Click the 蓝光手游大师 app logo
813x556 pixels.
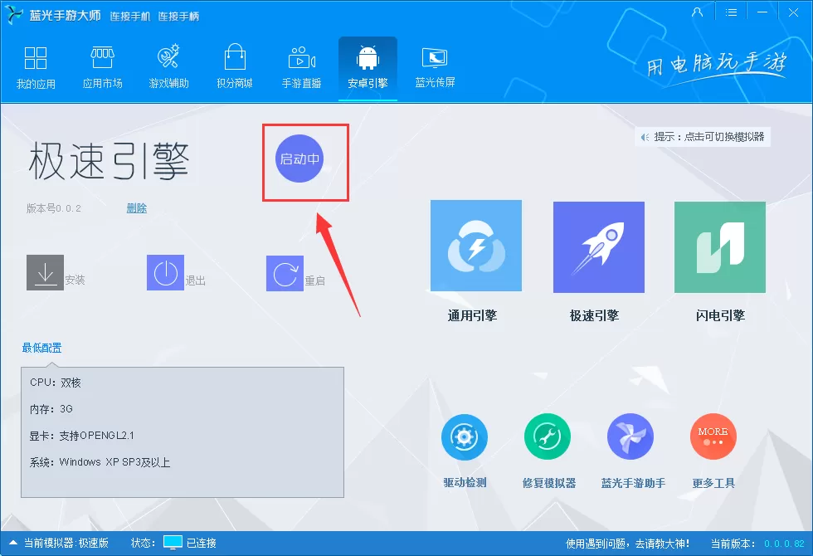pos(15,15)
